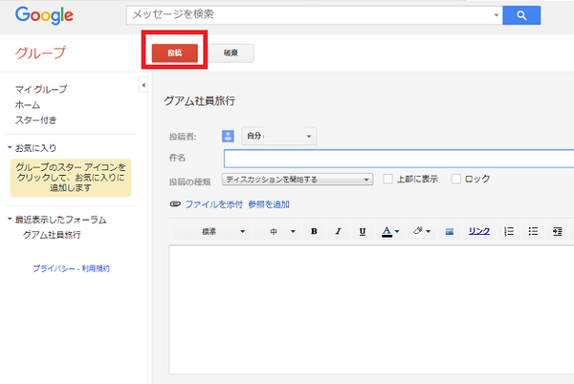Open マイ グループ in the sidebar
Screen dimensions: 574x384
[x=41, y=89]
